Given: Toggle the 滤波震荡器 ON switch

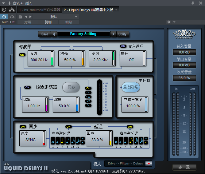Looking at the screenshot, I should [27, 87].
